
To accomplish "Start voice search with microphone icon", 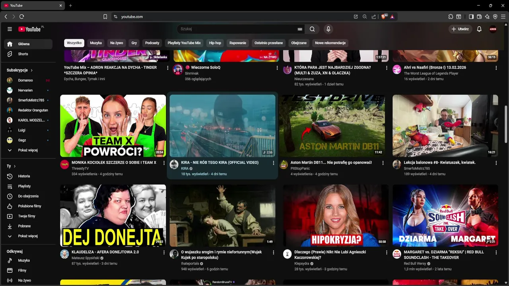I will (x=328, y=29).
